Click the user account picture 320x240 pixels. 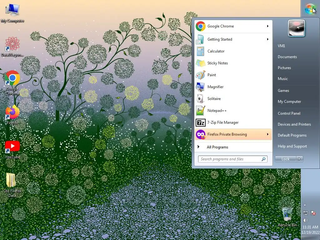[296, 28]
